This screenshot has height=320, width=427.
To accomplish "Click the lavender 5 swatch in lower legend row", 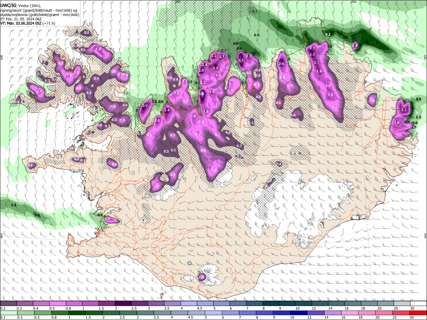I will pos(213,313).
